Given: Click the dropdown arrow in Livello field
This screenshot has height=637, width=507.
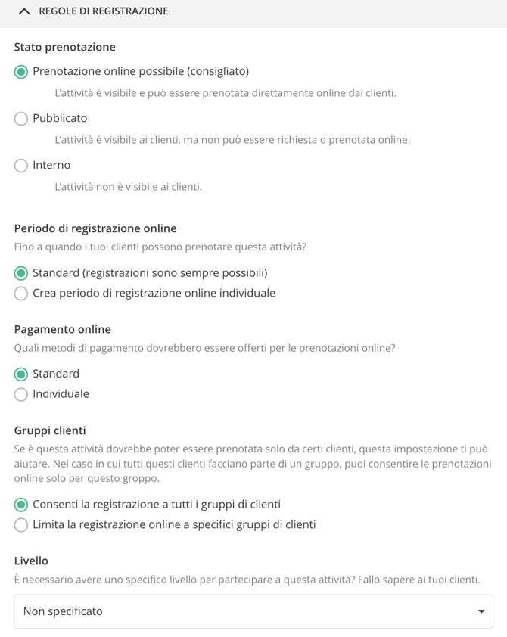Looking at the screenshot, I should coord(481,611).
